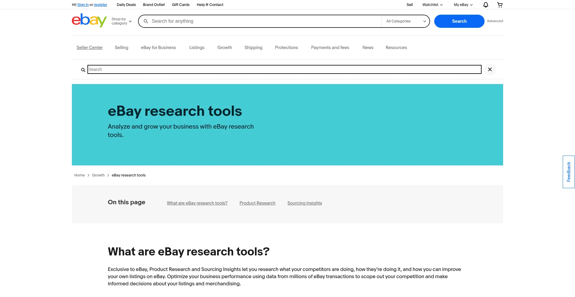Close the Seller Center search bar
The image size is (575, 297).
490,69
